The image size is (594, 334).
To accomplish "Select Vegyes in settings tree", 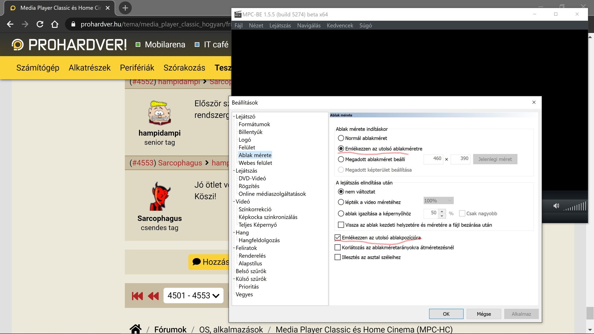I will click(x=244, y=295).
